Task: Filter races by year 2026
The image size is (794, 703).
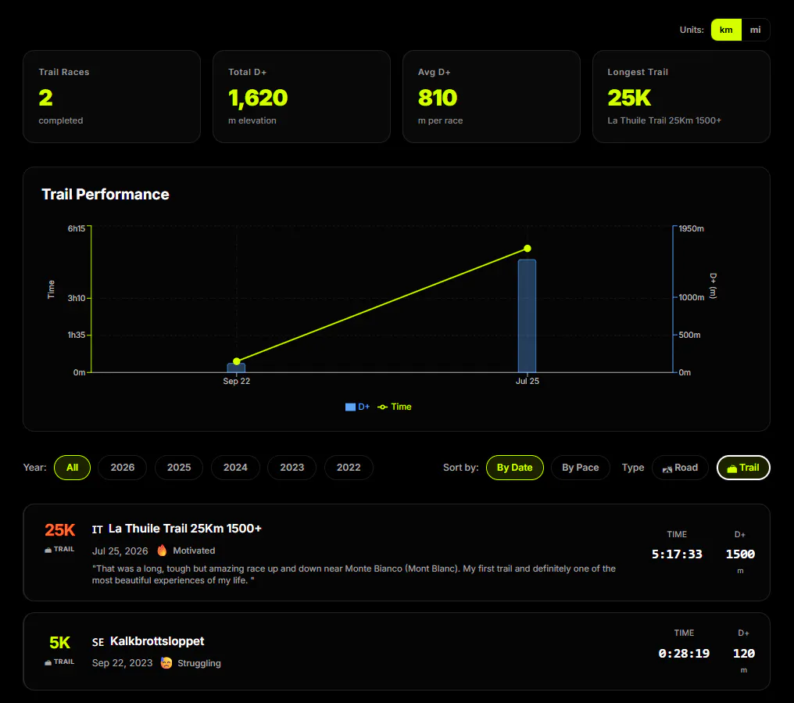Action: click(x=123, y=468)
